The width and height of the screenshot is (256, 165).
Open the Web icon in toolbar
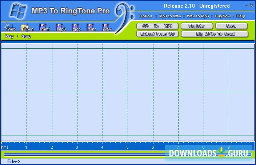tap(10, 27)
